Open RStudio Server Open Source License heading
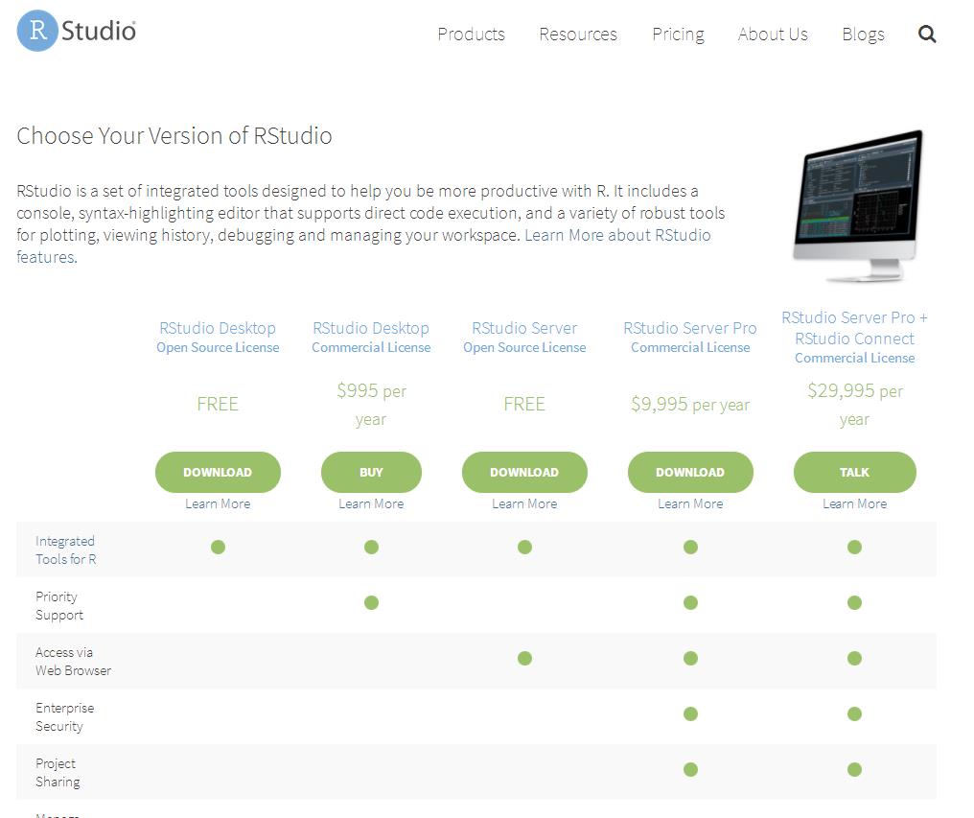The height and width of the screenshot is (818, 974). pos(524,337)
